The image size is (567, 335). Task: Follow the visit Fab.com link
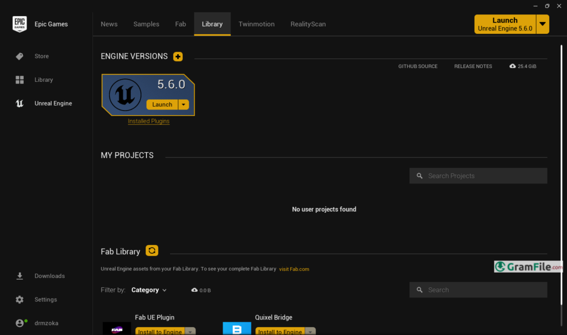click(294, 269)
